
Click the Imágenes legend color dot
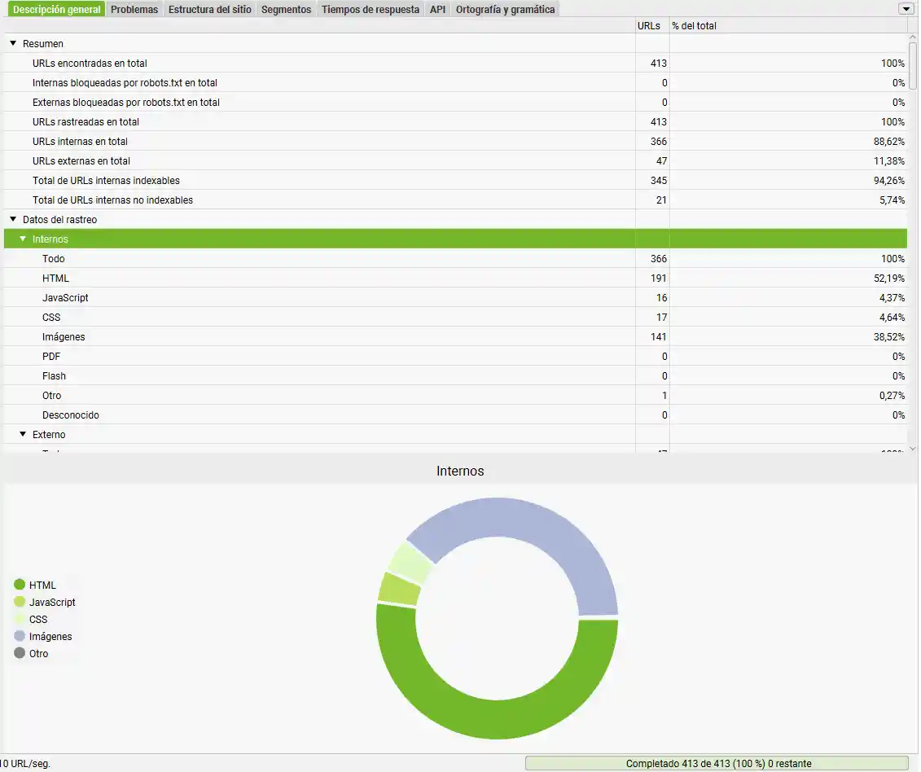20,636
